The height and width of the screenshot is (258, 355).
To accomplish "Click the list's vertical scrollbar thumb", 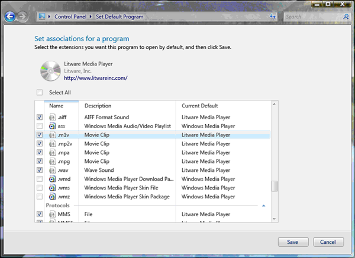I will point(274,186).
